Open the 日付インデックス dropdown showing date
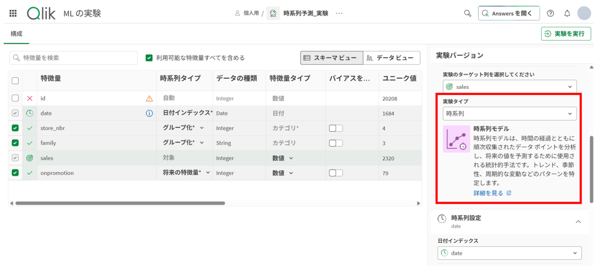The height and width of the screenshot is (269, 594). [510, 253]
